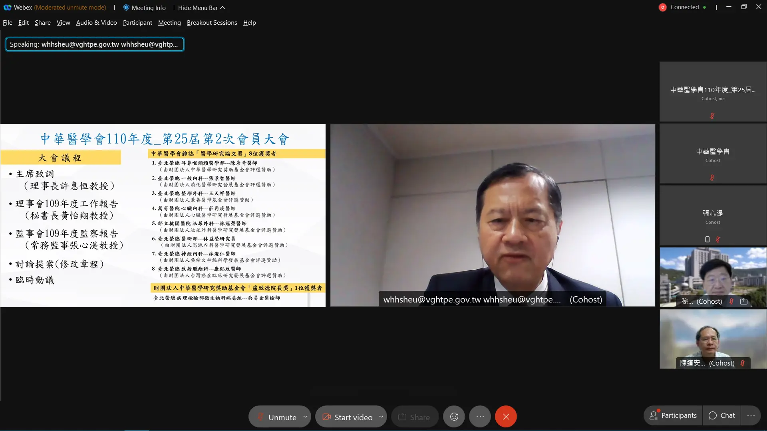767x431 pixels.
Task: Open more options with the ellipsis icon
Action: click(x=479, y=416)
